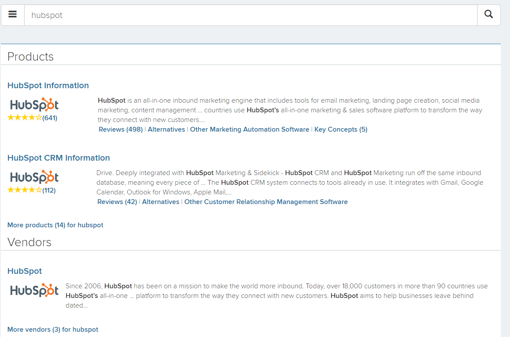Screen dimensions: 510x337
Task: View Alternatives next to Reviews (498)
Action: [166, 129]
